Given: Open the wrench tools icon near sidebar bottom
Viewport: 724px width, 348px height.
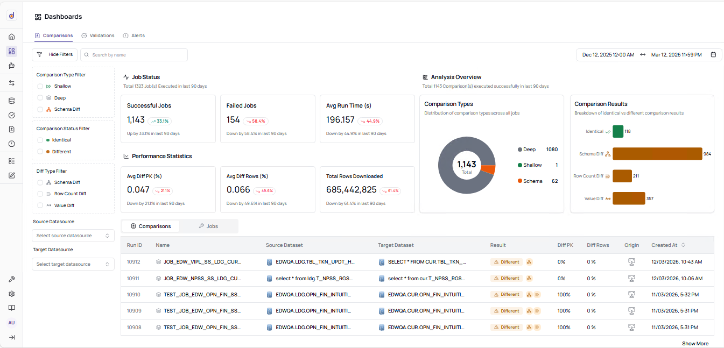Looking at the screenshot, I should [x=11, y=280].
